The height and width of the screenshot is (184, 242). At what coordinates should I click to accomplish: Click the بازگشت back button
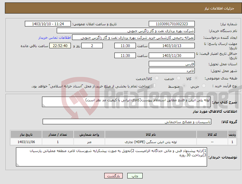coord(113,176)
